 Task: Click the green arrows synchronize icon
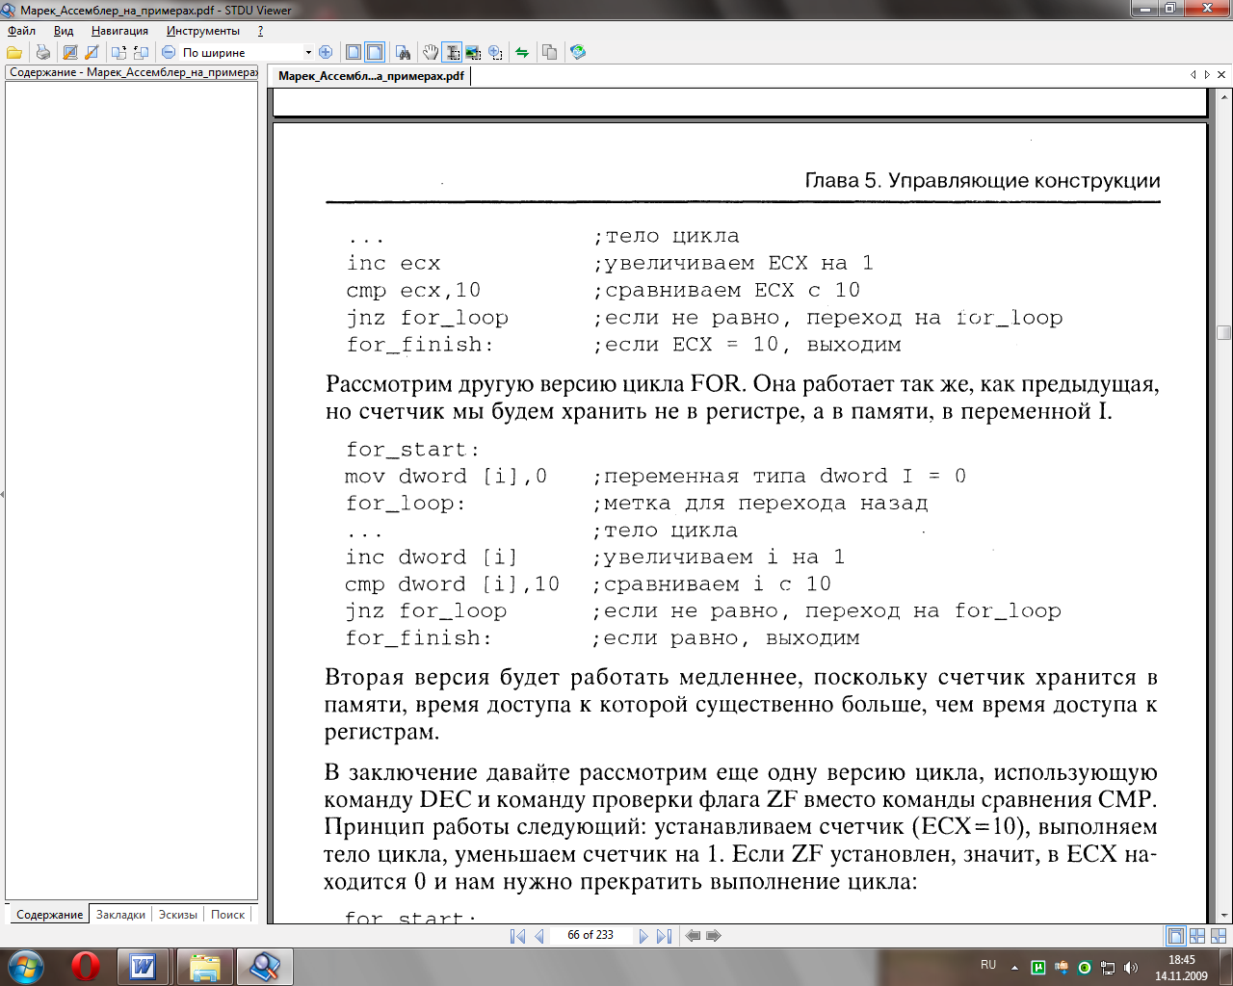point(522,52)
